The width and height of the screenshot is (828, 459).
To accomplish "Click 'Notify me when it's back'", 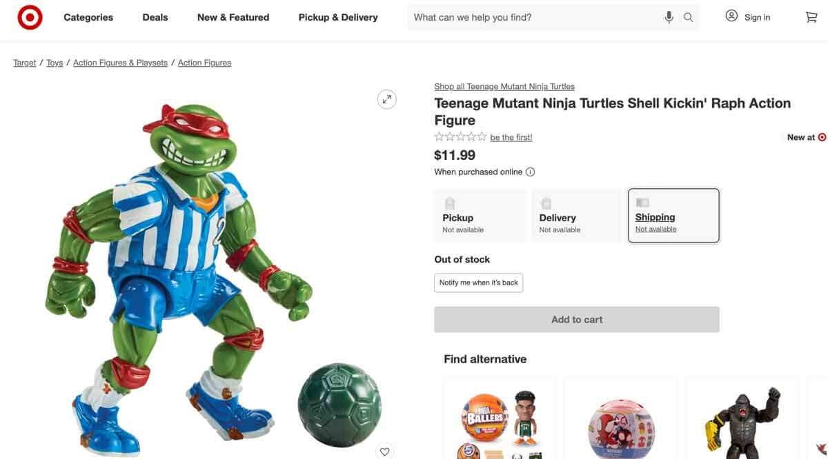I will 478,283.
